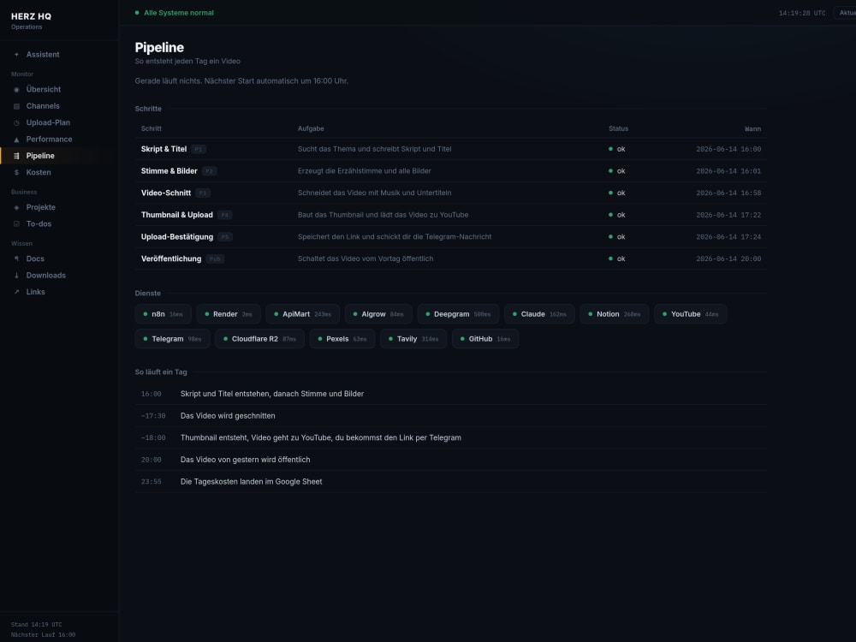Click the Downloads arrow icon
Viewport: 856px width, 642px height.
pyautogui.click(x=16, y=276)
